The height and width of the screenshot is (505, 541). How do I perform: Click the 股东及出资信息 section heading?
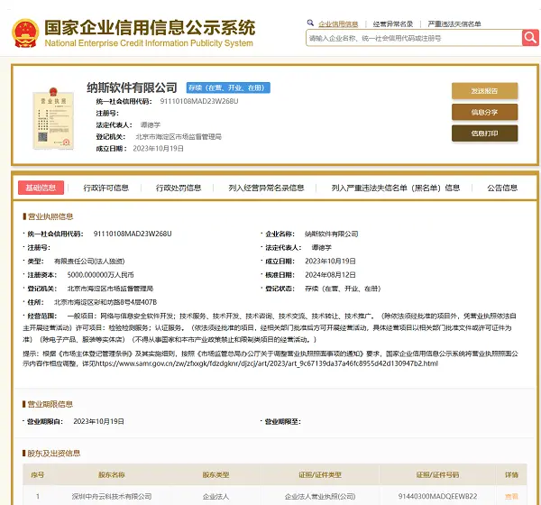54,454
